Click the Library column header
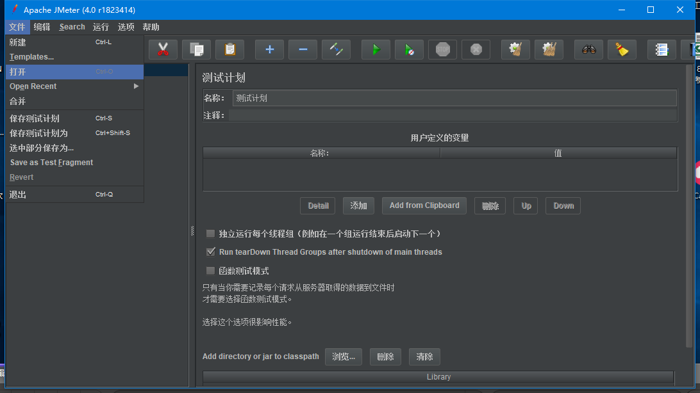 tap(438, 377)
